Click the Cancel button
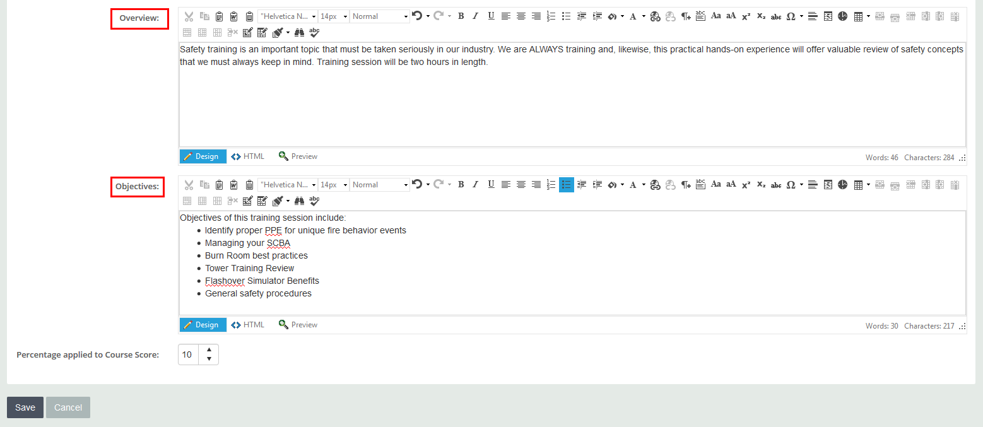Image resolution: width=983 pixels, height=427 pixels. tap(68, 407)
